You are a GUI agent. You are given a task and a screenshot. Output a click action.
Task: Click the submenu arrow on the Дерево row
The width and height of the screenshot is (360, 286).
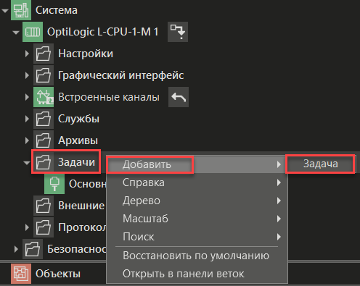[279, 201]
